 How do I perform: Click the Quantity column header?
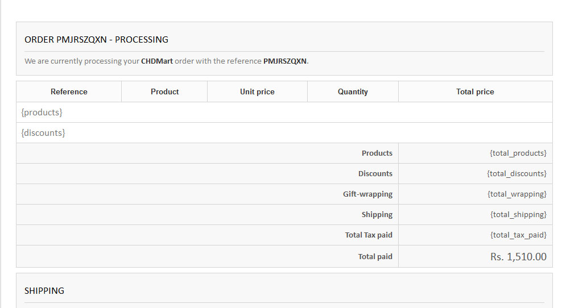[x=353, y=91]
